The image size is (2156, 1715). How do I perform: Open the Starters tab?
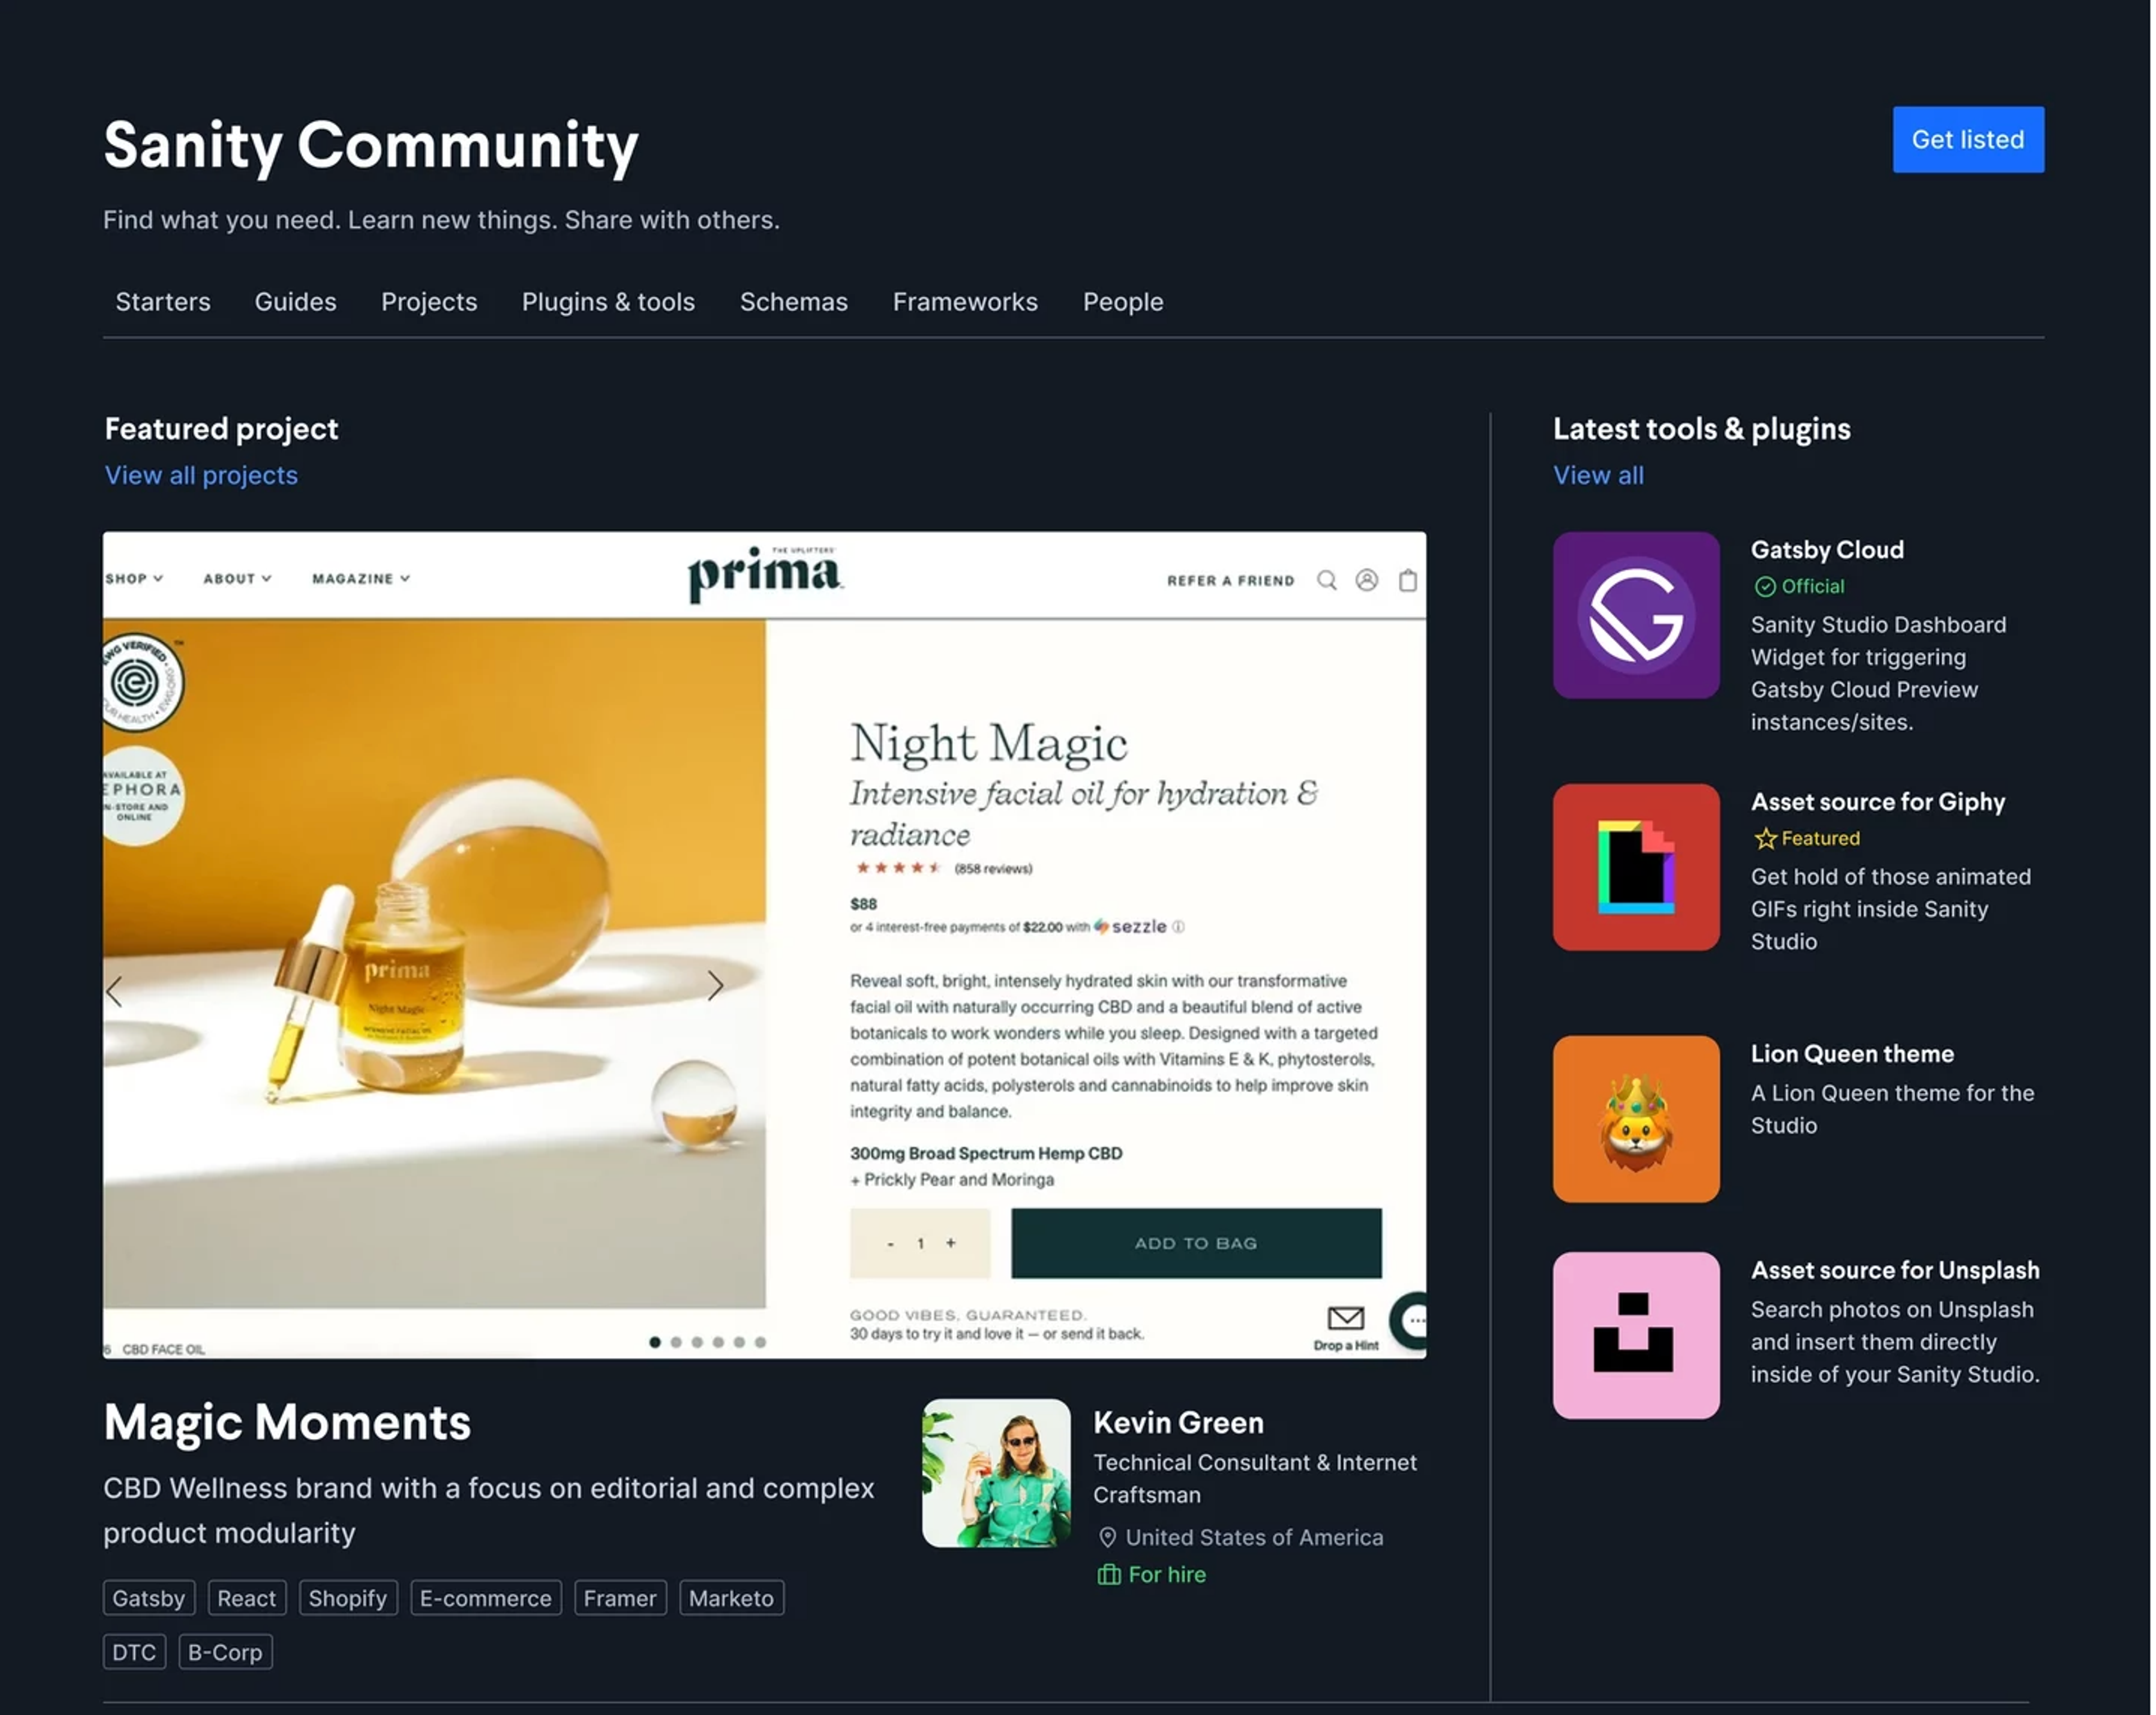click(x=163, y=302)
